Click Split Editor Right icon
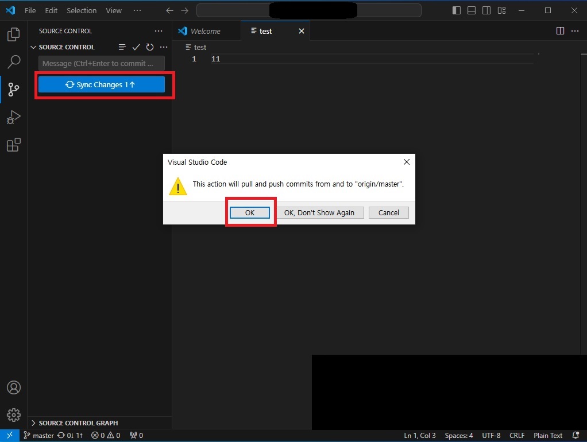587x442 pixels. click(560, 30)
